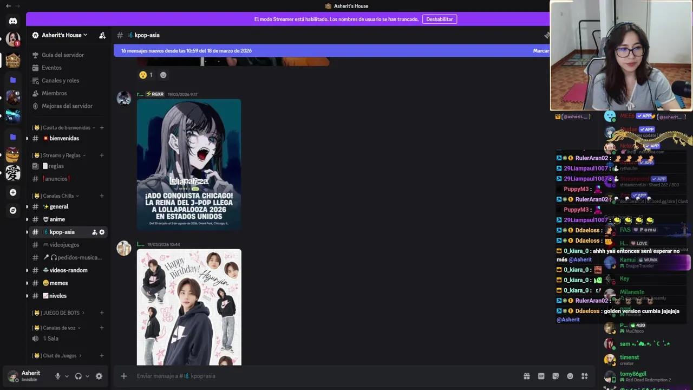
Task: Click the create invite icon on kpop-asia
Action: tap(94, 232)
